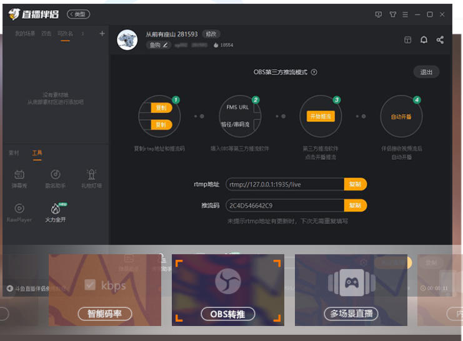Image resolution: width=463 pixels, height=341 pixels.
Task: Open the music note assistant tool
Action: click(55, 179)
